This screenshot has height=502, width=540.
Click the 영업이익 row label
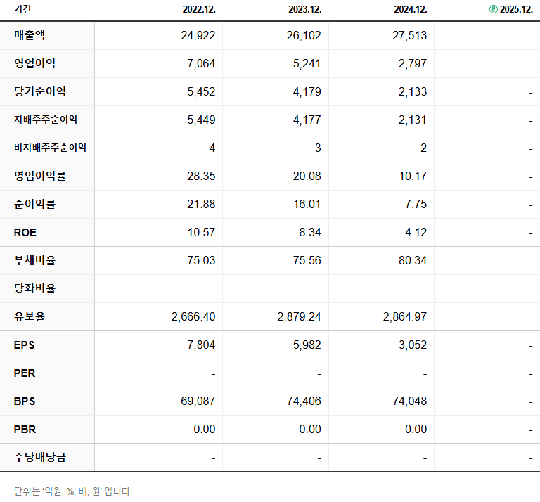tap(34, 63)
